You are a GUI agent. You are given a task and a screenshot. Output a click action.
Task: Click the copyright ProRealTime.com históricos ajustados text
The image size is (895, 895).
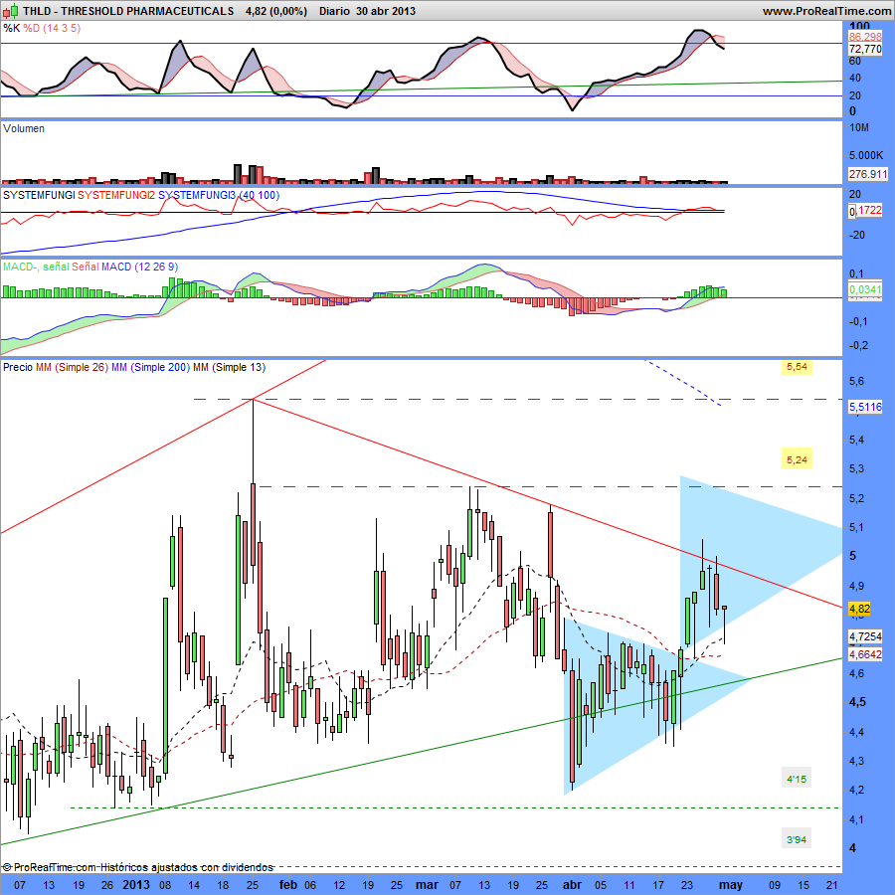pos(138,867)
